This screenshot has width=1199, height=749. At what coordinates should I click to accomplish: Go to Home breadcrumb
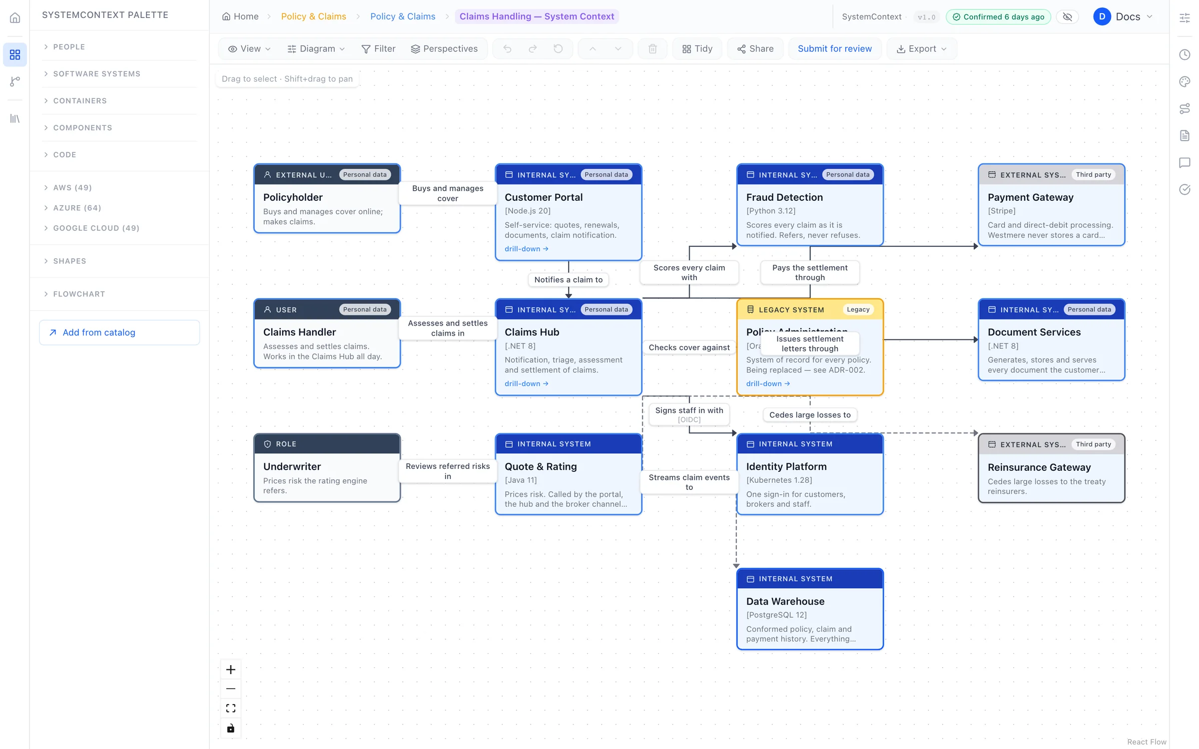pos(240,16)
